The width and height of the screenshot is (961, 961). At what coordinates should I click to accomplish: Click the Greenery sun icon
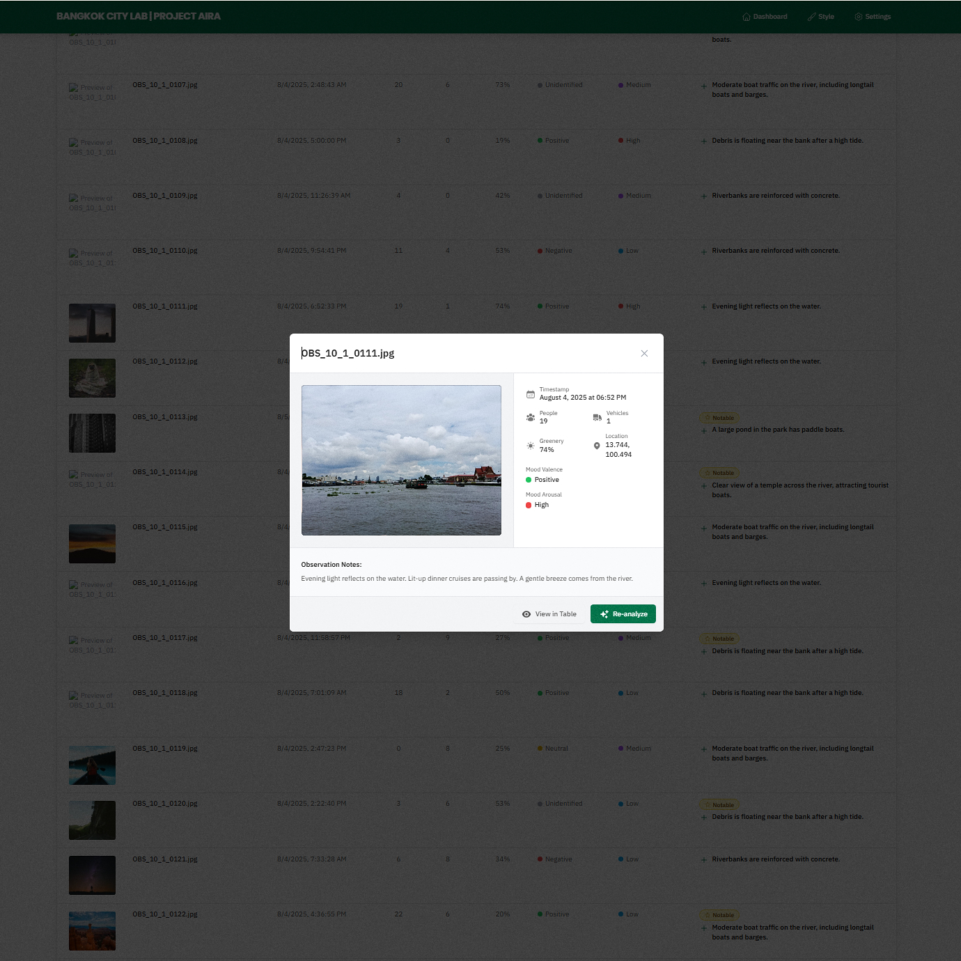point(531,446)
